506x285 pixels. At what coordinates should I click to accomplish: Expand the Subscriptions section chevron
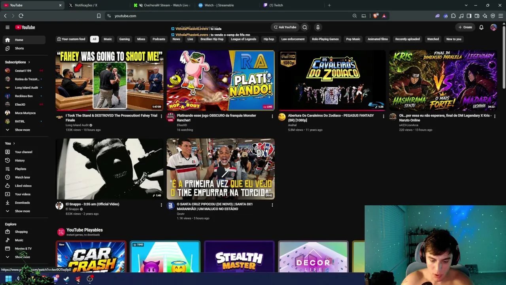coord(29,62)
